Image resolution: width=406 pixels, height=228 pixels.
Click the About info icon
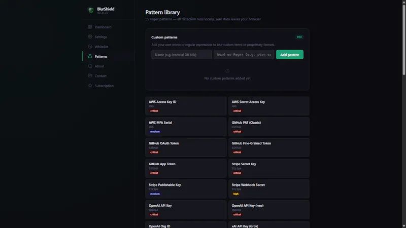point(90,66)
